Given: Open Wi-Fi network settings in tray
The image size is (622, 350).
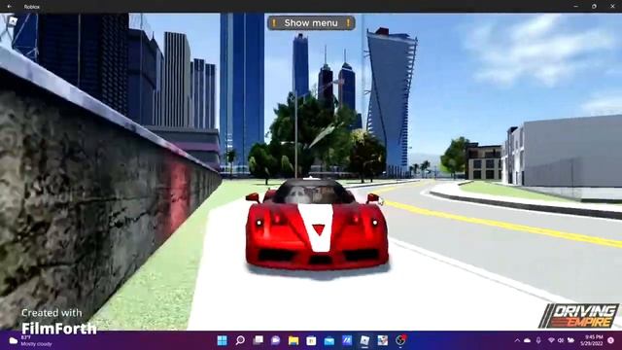Looking at the screenshot, I should 551,340.
